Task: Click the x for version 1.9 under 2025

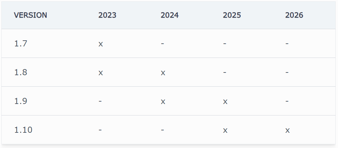Action: point(225,102)
